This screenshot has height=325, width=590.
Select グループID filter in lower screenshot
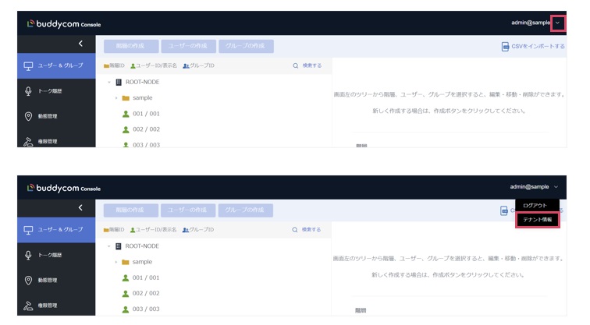(x=198, y=230)
